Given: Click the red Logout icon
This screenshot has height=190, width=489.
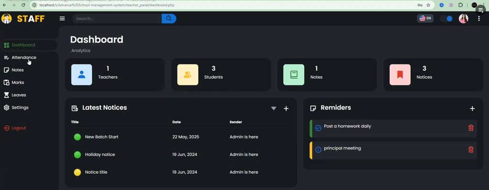Looking at the screenshot, I should click(6, 128).
